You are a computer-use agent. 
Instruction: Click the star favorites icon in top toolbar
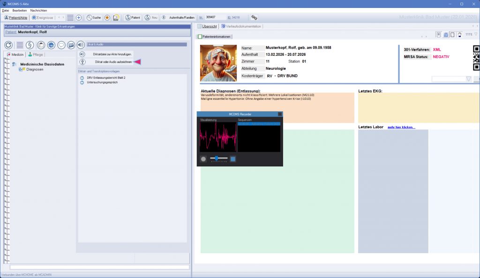tap(107, 17)
